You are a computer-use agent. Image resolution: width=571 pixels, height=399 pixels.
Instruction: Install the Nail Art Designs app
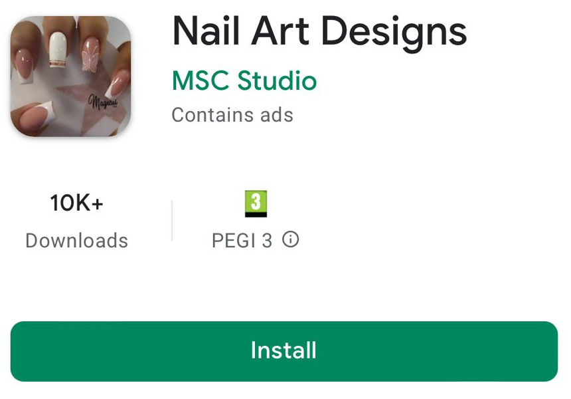[284, 351]
